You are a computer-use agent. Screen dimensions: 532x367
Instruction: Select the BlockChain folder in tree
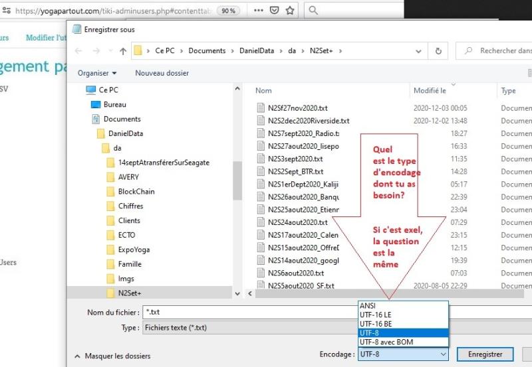pyautogui.click(x=136, y=192)
